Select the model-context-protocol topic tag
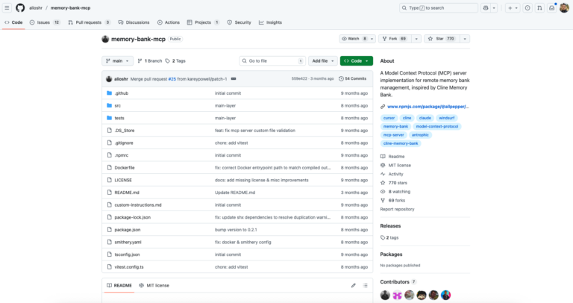Image resolution: width=573 pixels, height=303 pixels. [437, 126]
